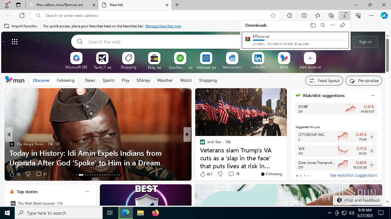This screenshot has width=391, height=219.
Task: Pin the Downloads panel
Action: click(342, 25)
